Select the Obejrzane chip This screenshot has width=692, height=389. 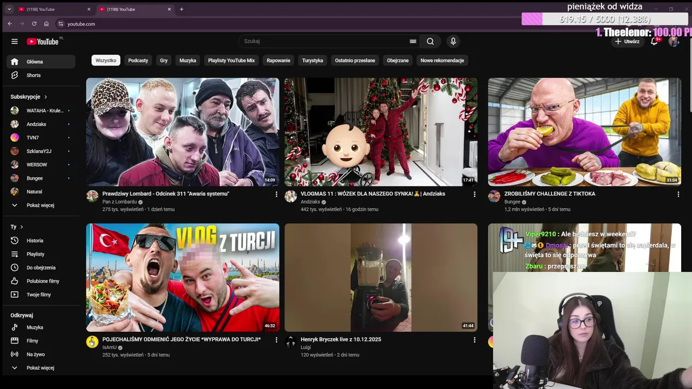(x=398, y=61)
